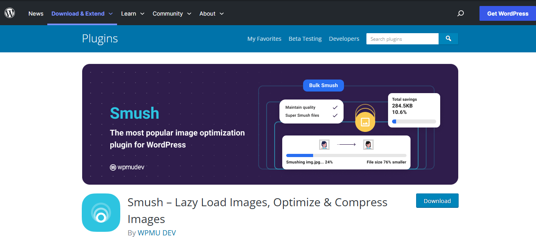Click the Smush plugin logo icon
The width and height of the screenshot is (536, 237).
point(101,213)
